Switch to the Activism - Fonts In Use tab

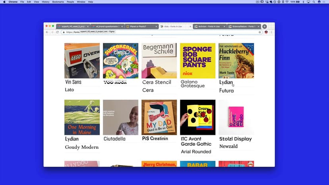coord(209,27)
